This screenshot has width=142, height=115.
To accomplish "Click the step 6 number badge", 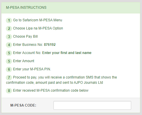I will 9,69.
